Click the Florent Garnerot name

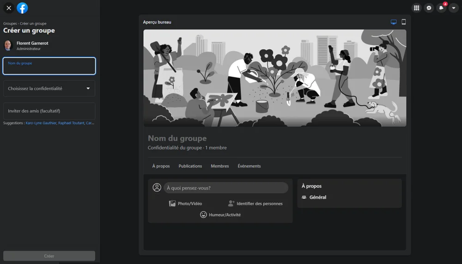tap(32, 43)
